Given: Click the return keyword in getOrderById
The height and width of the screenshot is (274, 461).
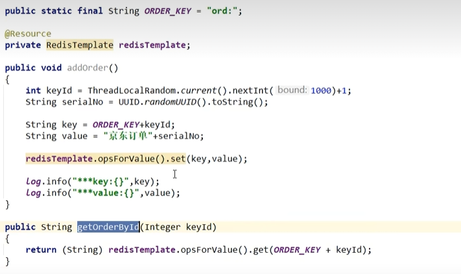Looking at the screenshot, I should (x=41, y=250).
